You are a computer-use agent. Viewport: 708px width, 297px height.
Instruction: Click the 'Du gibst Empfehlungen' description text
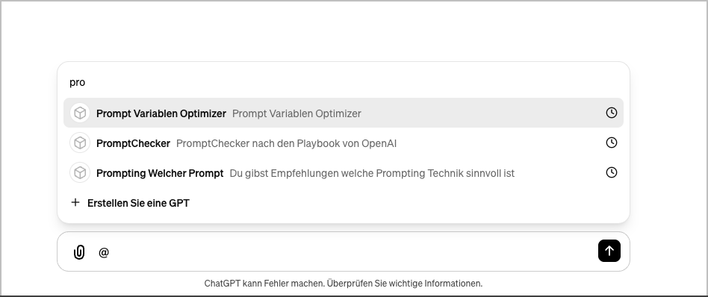pos(372,173)
